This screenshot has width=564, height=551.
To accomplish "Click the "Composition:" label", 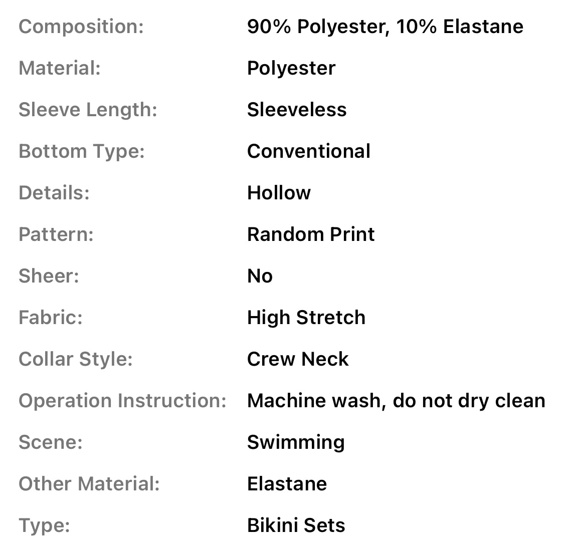I will (x=81, y=27).
